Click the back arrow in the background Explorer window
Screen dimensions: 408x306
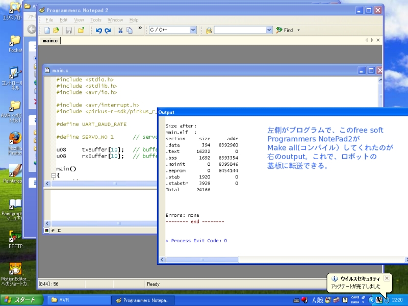pos(32,29)
